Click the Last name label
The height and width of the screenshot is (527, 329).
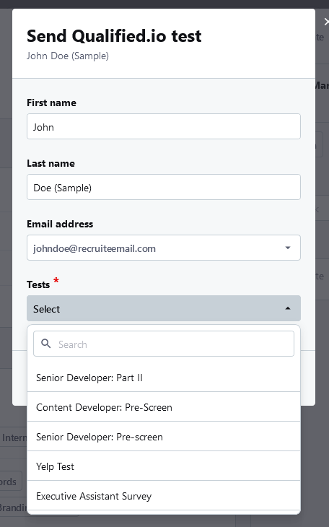(x=51, y=163)
